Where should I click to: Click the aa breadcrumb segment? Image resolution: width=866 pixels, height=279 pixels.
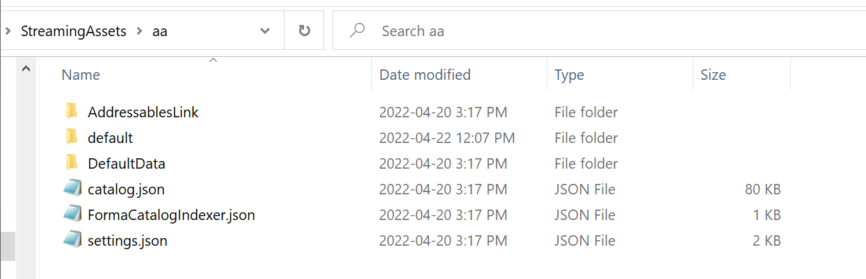click(x=159, y=31)
